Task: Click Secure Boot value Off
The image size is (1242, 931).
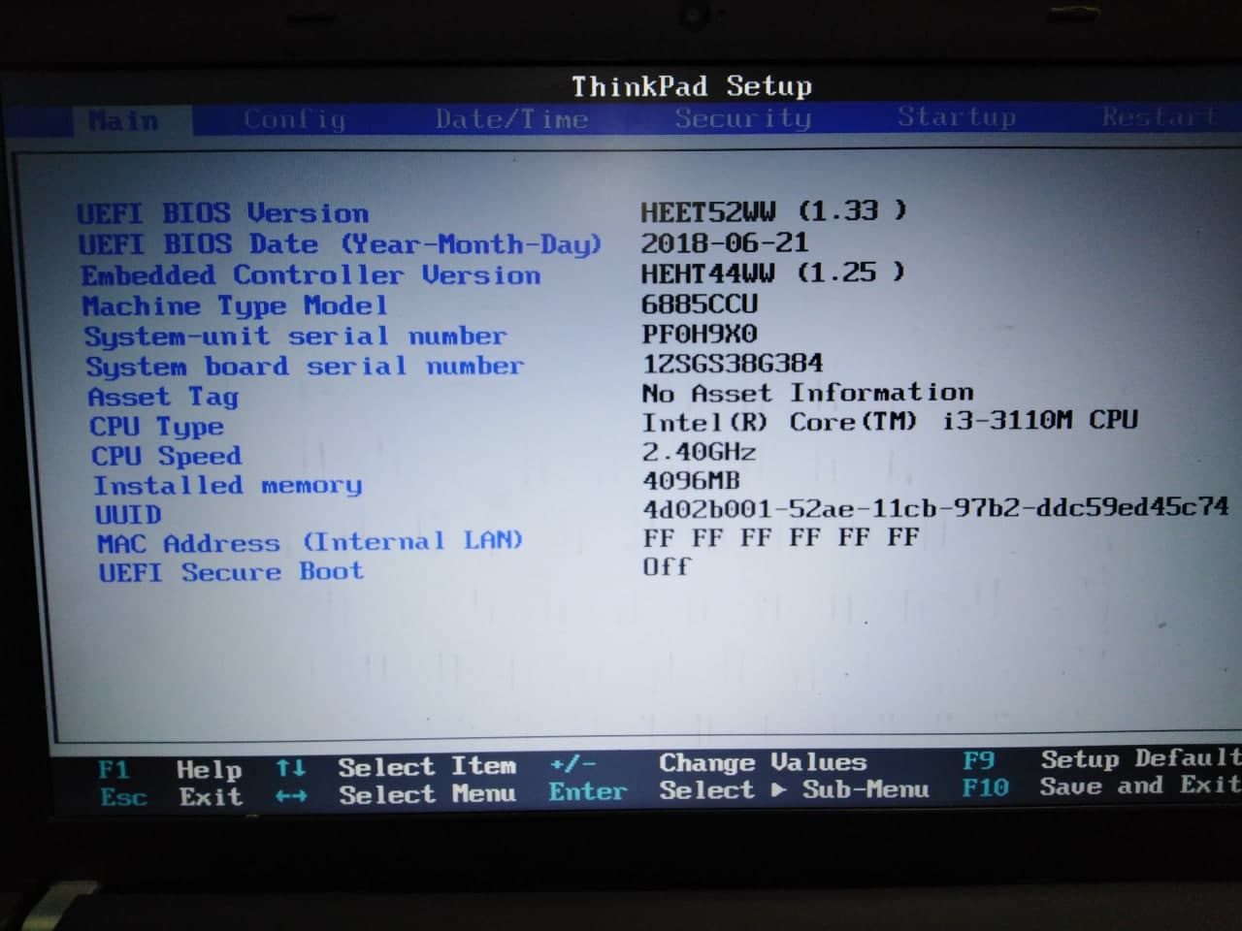Action: click(667, 566)
